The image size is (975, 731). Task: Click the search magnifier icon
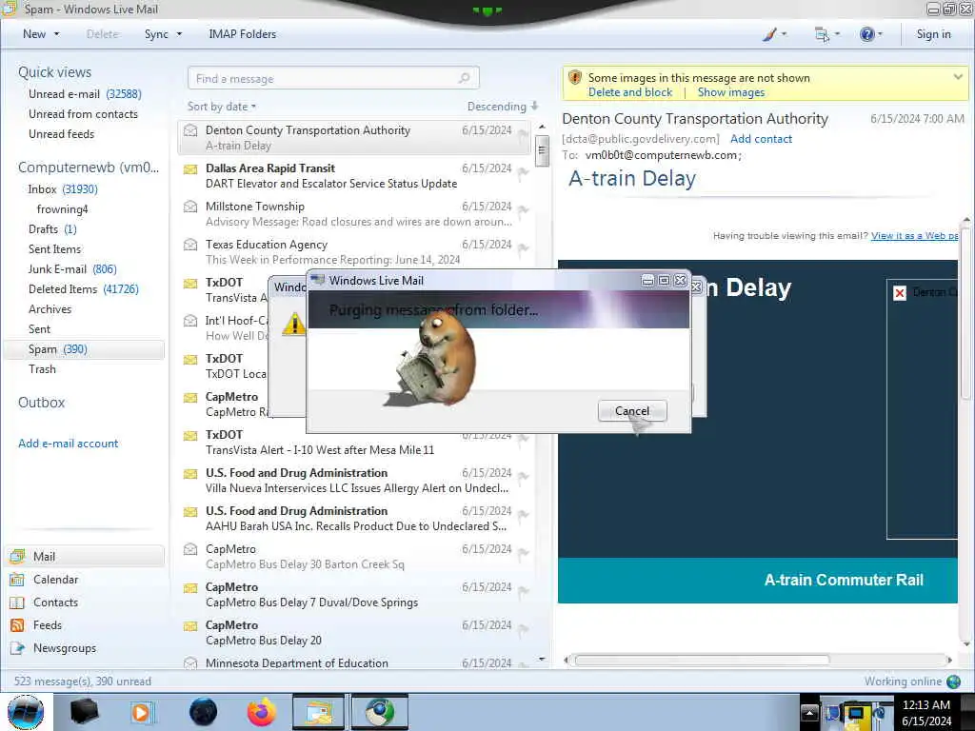pyautogui.click(x=464, y=78)
